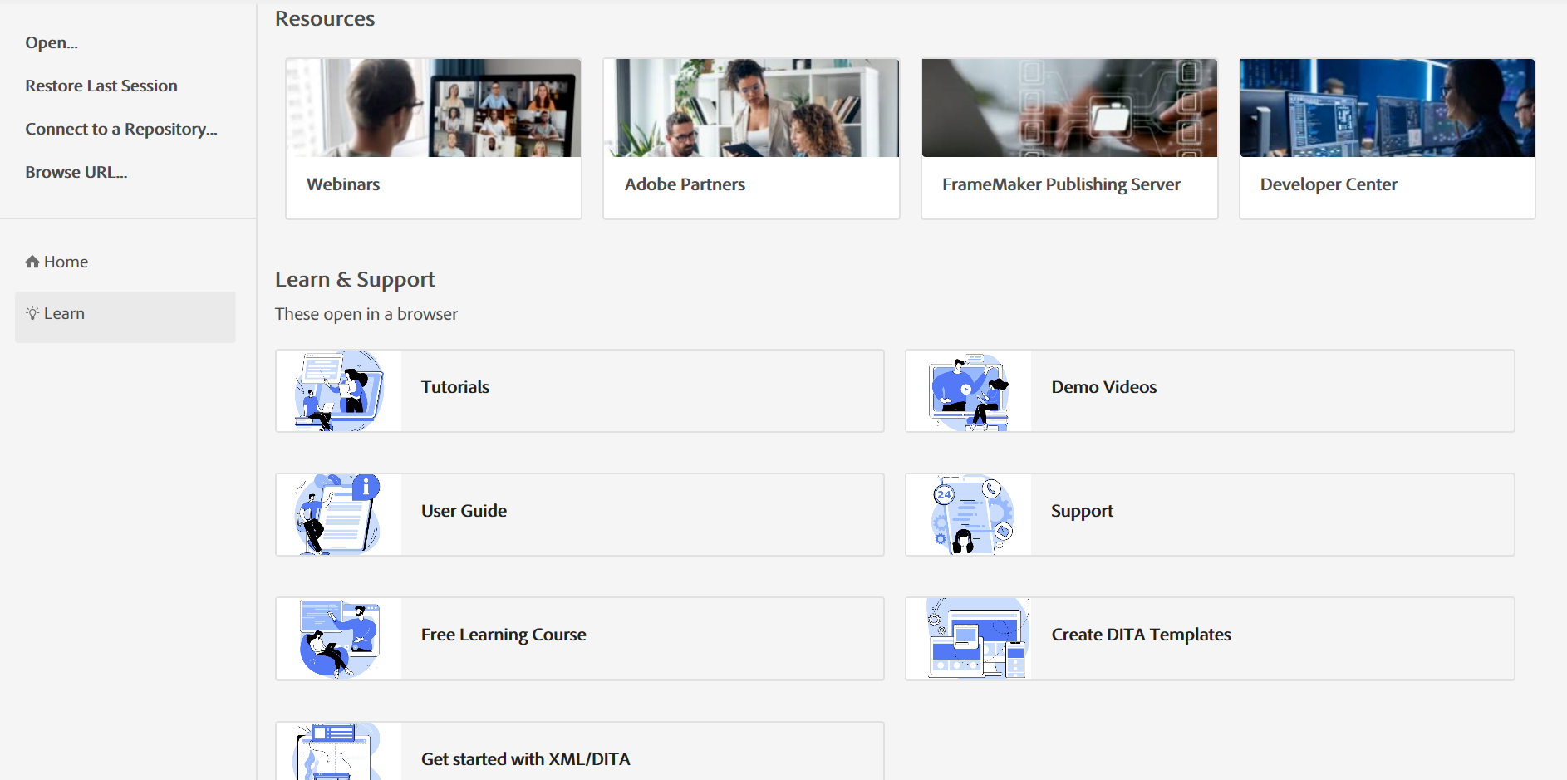Open the Developer Center card
Viewport: 1567px width, 780px height.
(x=1387, y=139)
